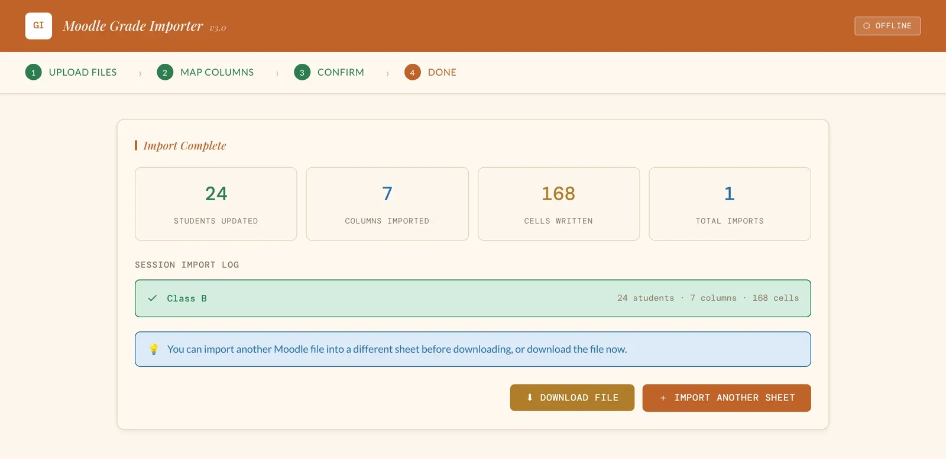Click the chevron after Upload Files
This screenshot has width=946, height=459.
coord(140,73)
